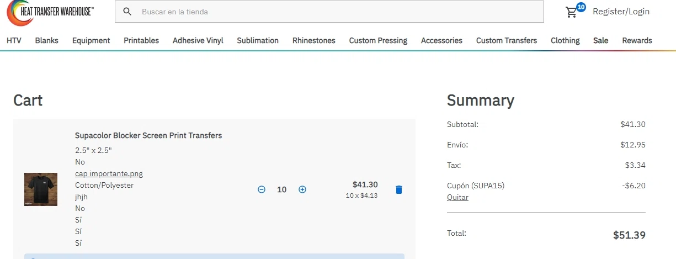Screen dimensions: 676x259
Task: Click the 'cap importante.png' file link
Action: (x=109, y=173)
